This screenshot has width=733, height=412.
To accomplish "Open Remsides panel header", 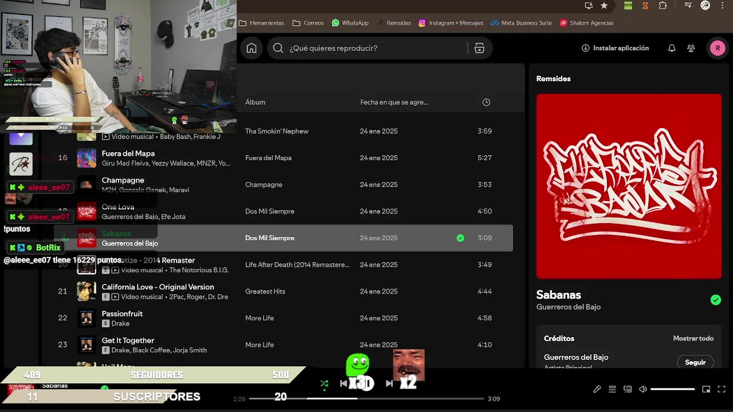I will [x=553, y=78].
